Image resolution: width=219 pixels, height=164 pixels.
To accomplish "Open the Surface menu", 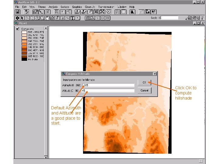I will 65,7.
